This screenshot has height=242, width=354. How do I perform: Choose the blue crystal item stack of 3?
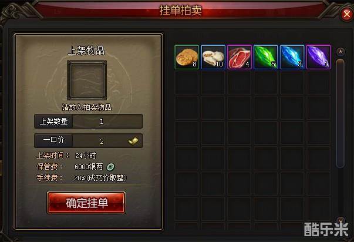[x=292, y=57]
